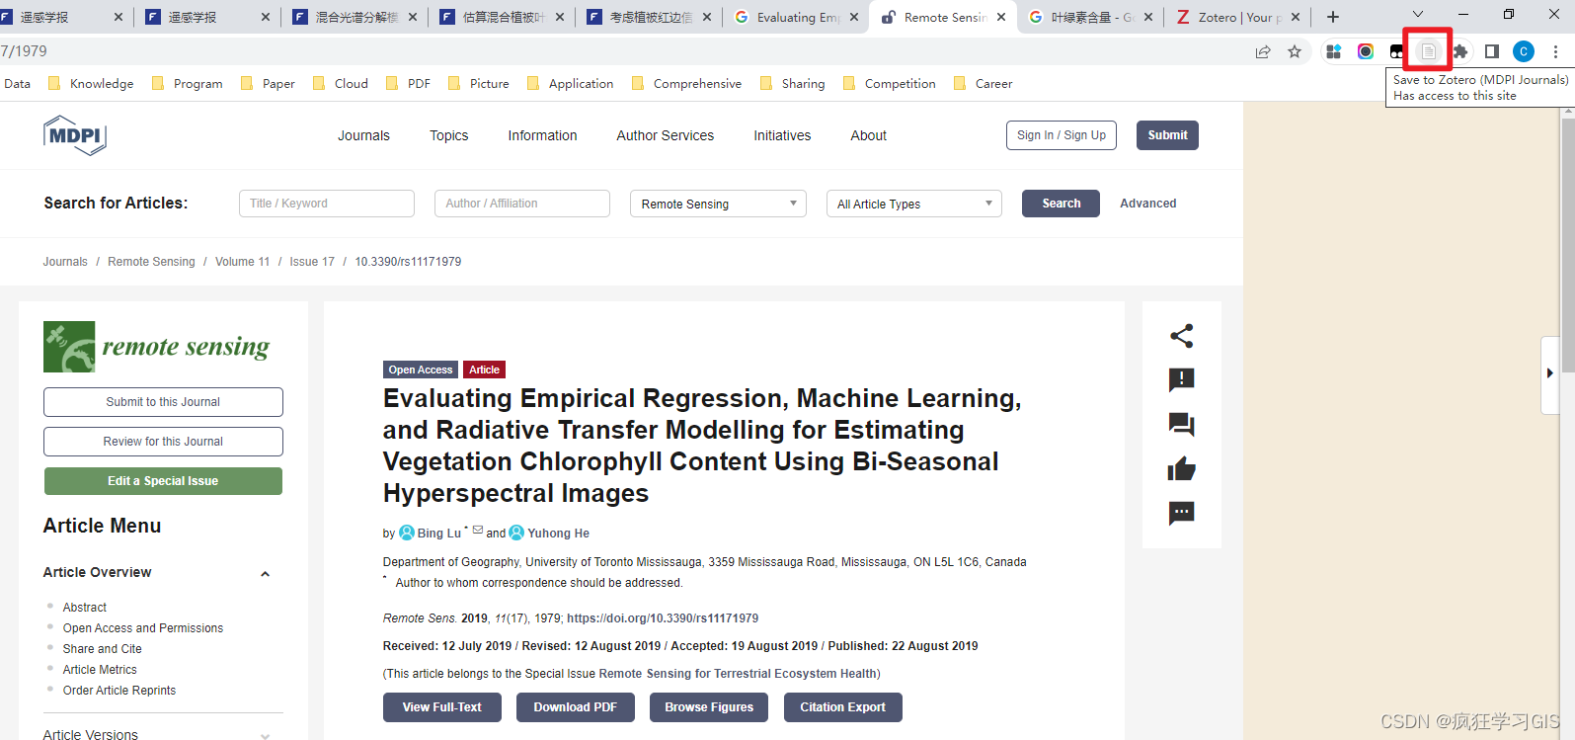The image size is (1575, 740).
Task: Expand the Article Versions section
Action: [x=265, y=735]
